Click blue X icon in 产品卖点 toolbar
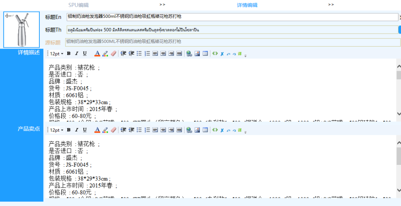Viewport: 401px width, 206px height. [x=222, y=130]
